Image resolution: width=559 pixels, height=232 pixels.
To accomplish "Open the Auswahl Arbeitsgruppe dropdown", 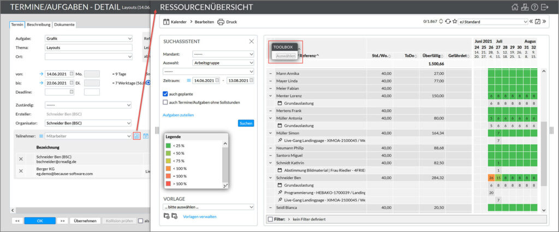I will (x=223, y=63).
